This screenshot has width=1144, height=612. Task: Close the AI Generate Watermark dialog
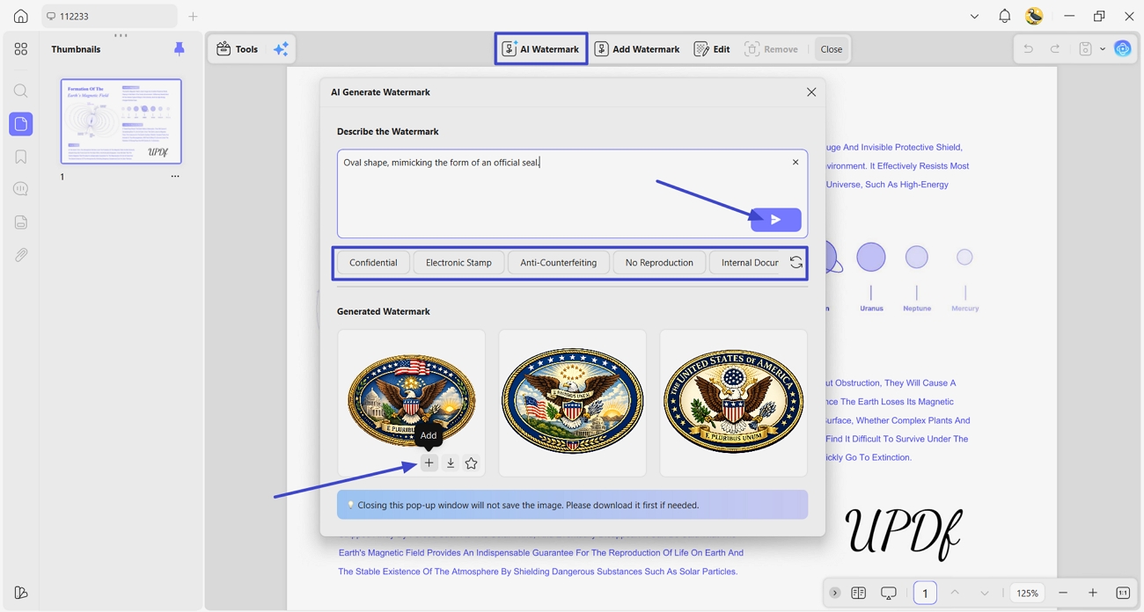tap(811, 91)
